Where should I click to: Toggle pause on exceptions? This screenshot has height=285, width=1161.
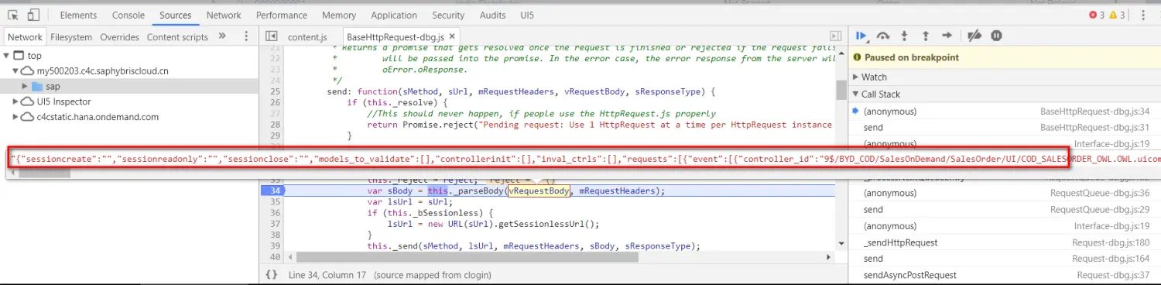coord(997,36)
